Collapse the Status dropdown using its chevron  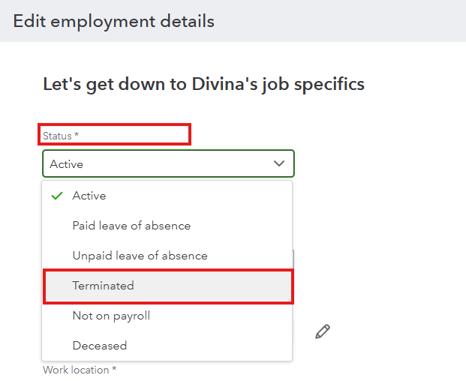click(279, 163)
